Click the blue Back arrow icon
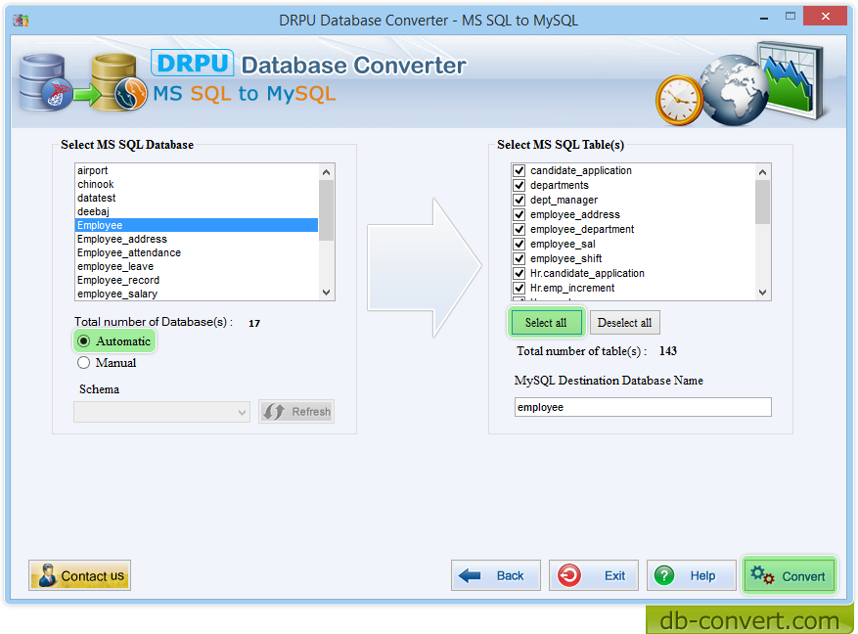Image resolution: width=858 pixels, height=634 pixels. pos(470,575)
